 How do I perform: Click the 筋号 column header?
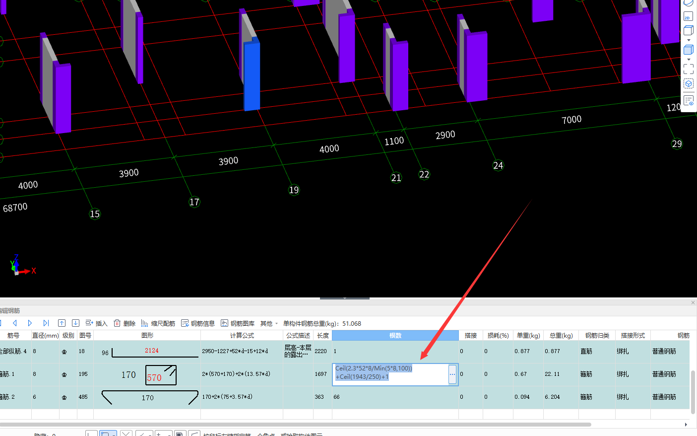pyautogui.click(x=13, y=336)
